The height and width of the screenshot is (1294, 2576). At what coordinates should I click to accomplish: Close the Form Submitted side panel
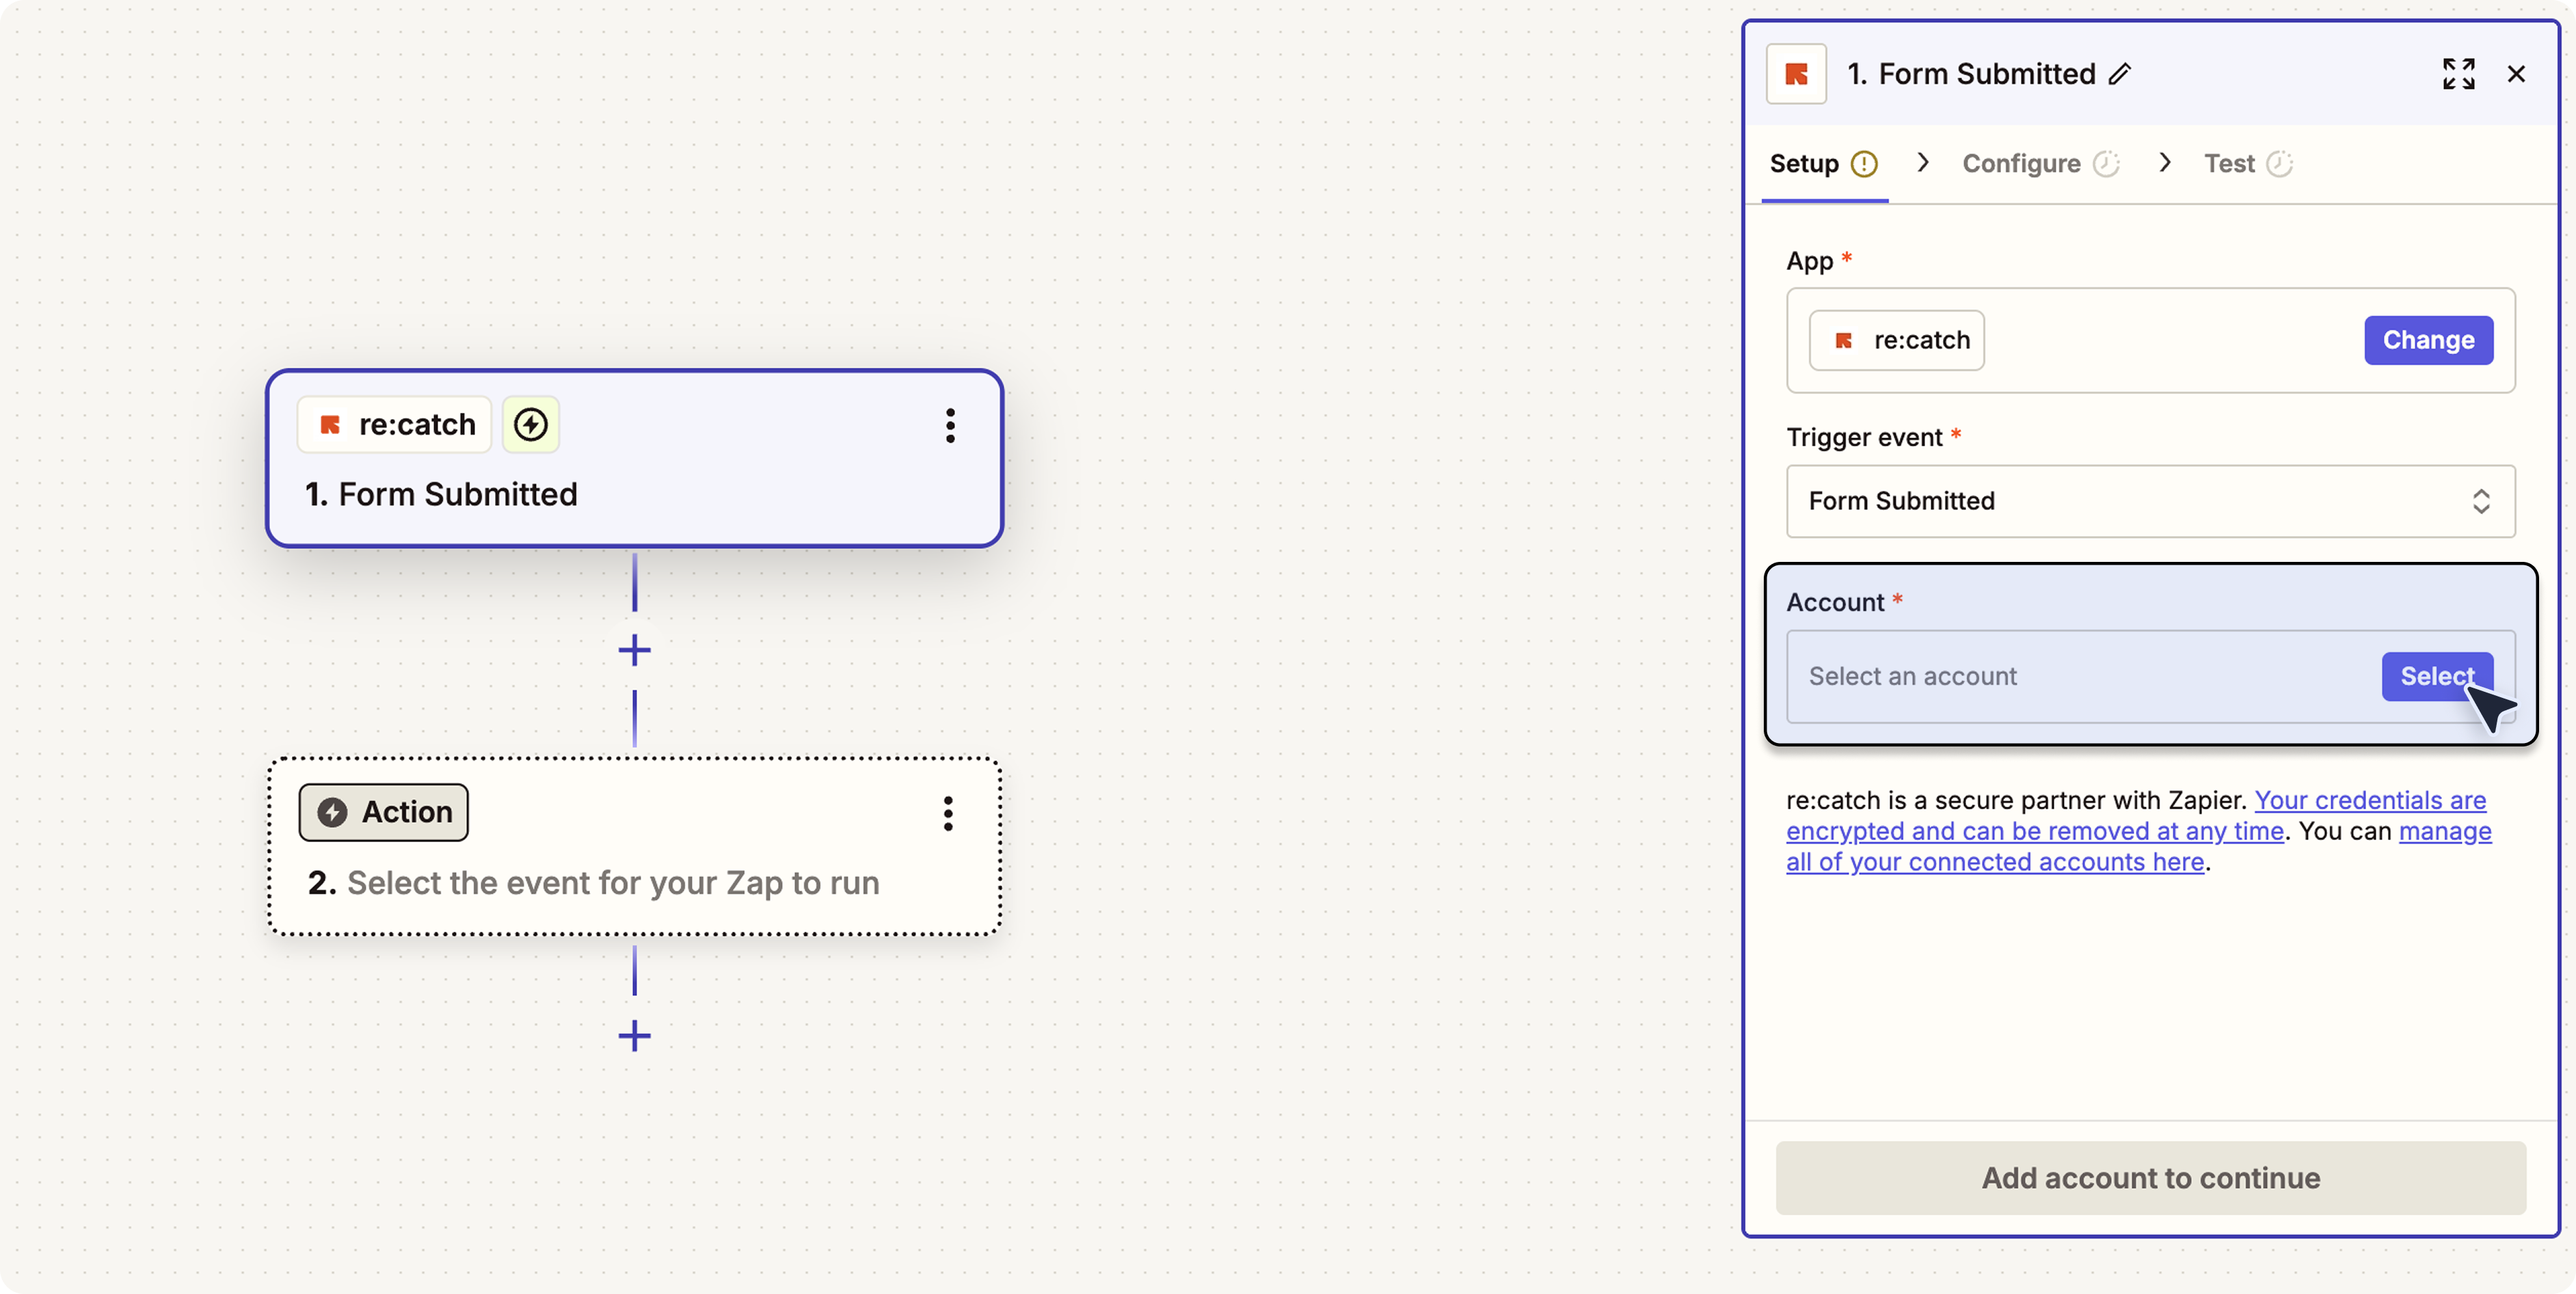click(x=2516, y=74)
